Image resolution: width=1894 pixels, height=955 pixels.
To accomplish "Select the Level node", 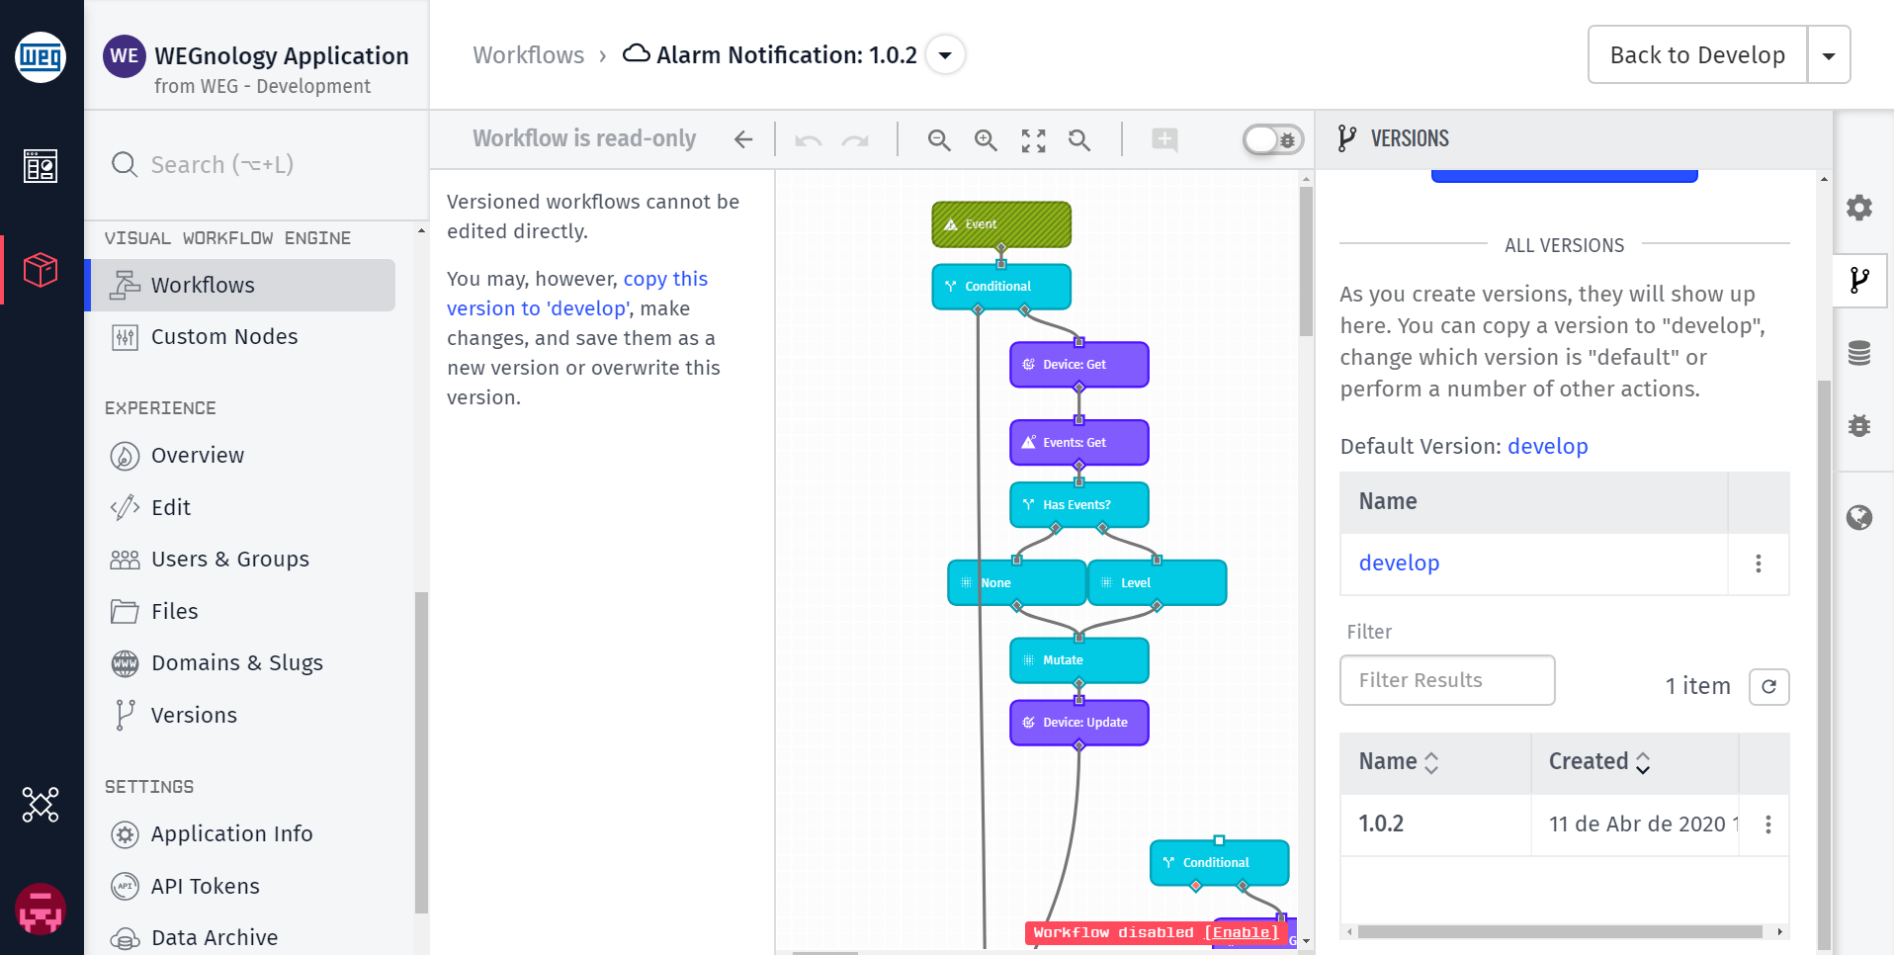I will pos(1158,583).
